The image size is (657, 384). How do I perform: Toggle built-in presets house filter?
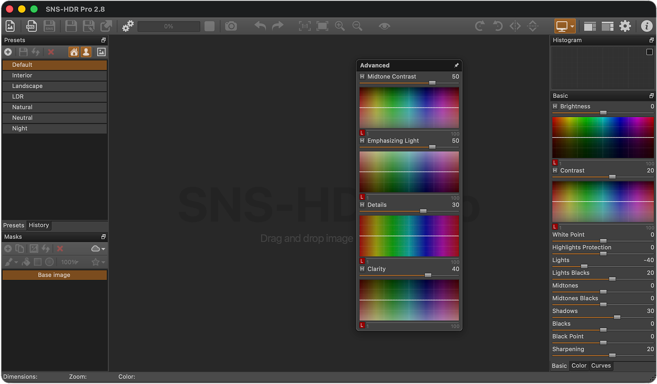(x=74, y=52)
